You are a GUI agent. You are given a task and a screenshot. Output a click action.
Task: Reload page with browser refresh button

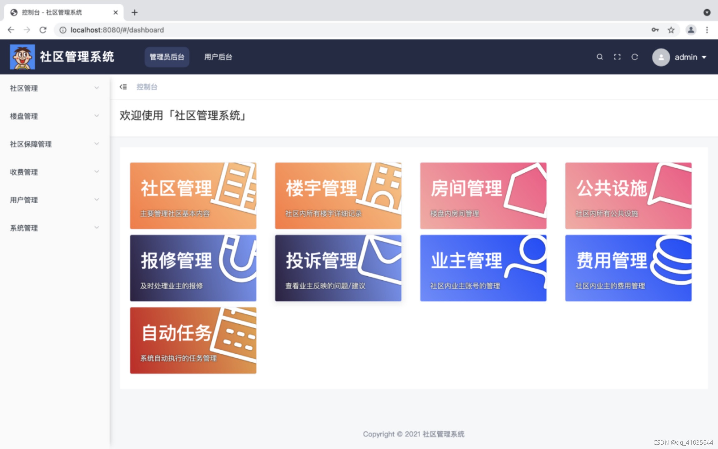(x=43, y=30)
